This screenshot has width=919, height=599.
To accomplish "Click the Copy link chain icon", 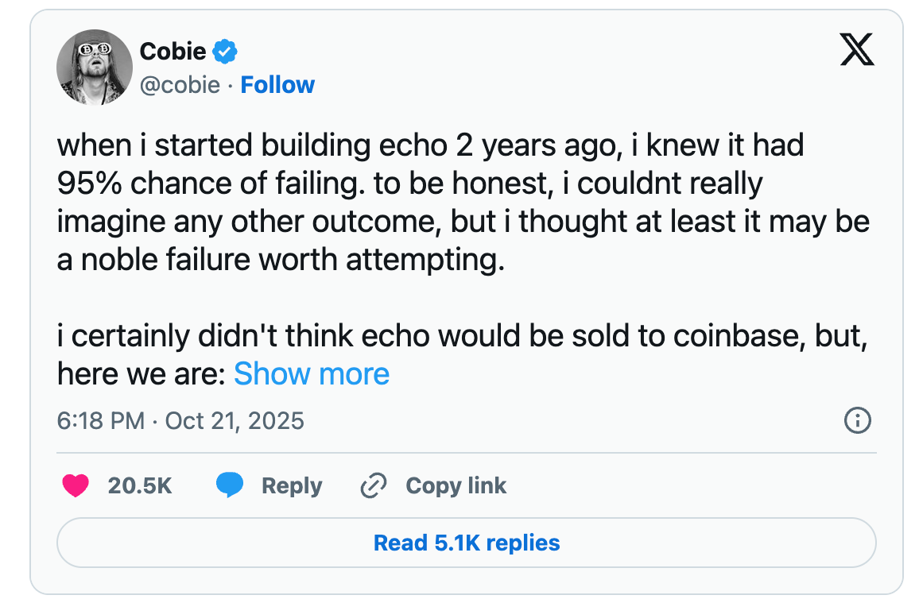I will coord(372,485).
